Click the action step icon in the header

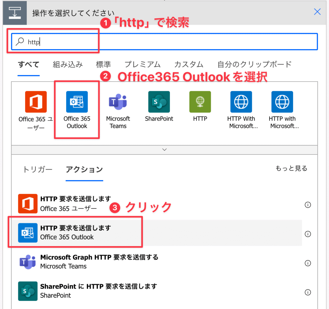(15, 13)
